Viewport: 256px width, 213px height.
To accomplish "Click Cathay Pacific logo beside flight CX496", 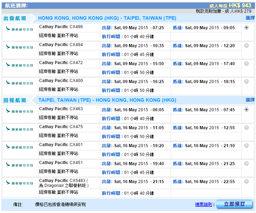I will tap(19, 29).
